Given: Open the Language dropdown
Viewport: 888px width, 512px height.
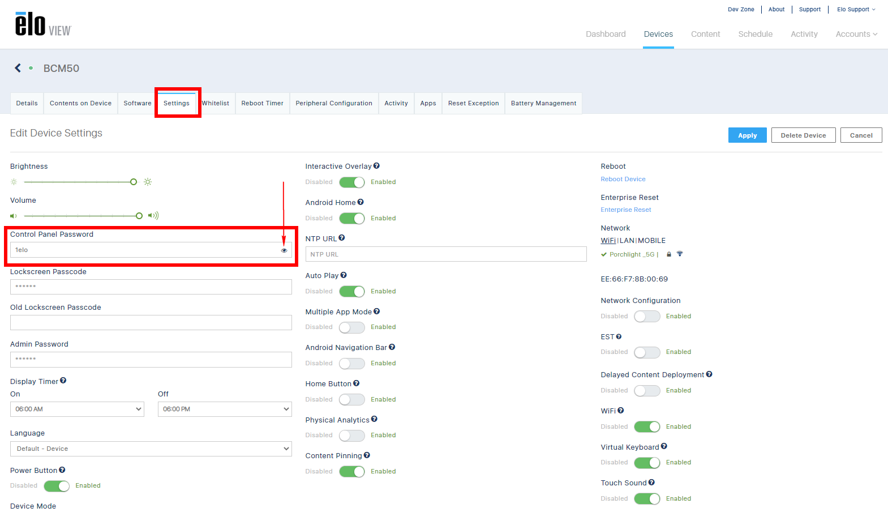Looking at the screenshot, I should (151, 449).
